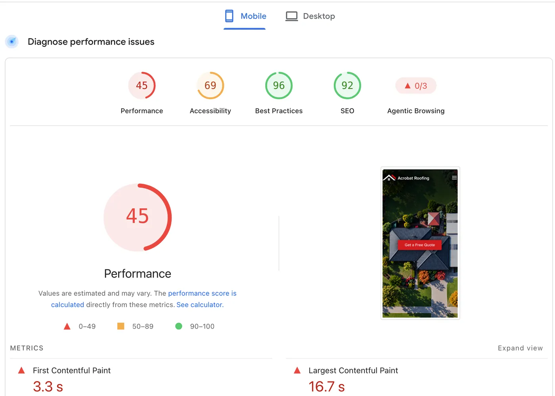Click the 'Diagnose performance issues' heading
555x396 pixels.
pos(91,42)
